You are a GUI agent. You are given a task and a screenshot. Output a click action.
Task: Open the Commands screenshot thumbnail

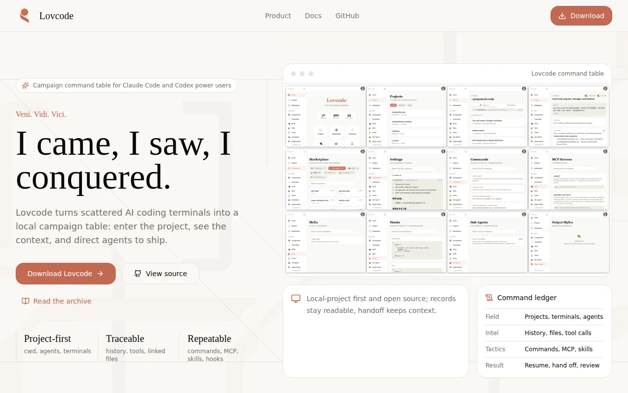tap(488, 179)
